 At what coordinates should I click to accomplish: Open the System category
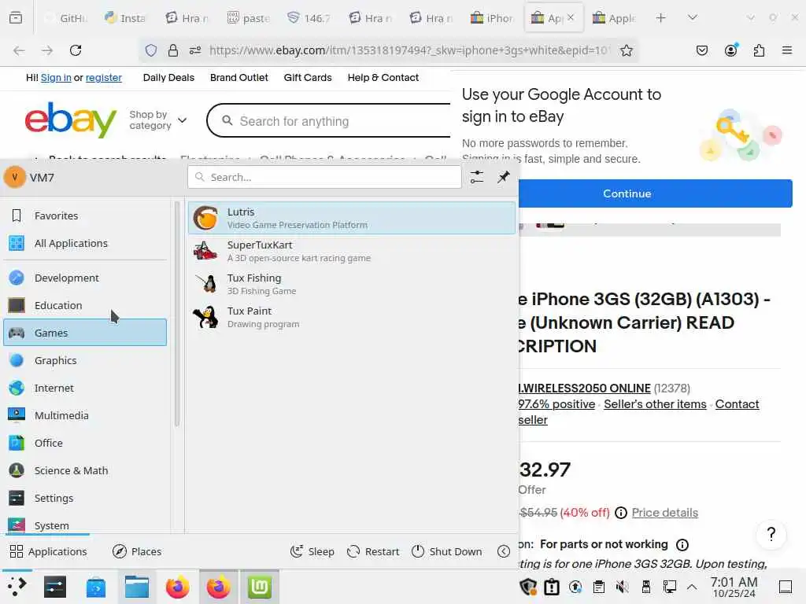click(85, 525)
